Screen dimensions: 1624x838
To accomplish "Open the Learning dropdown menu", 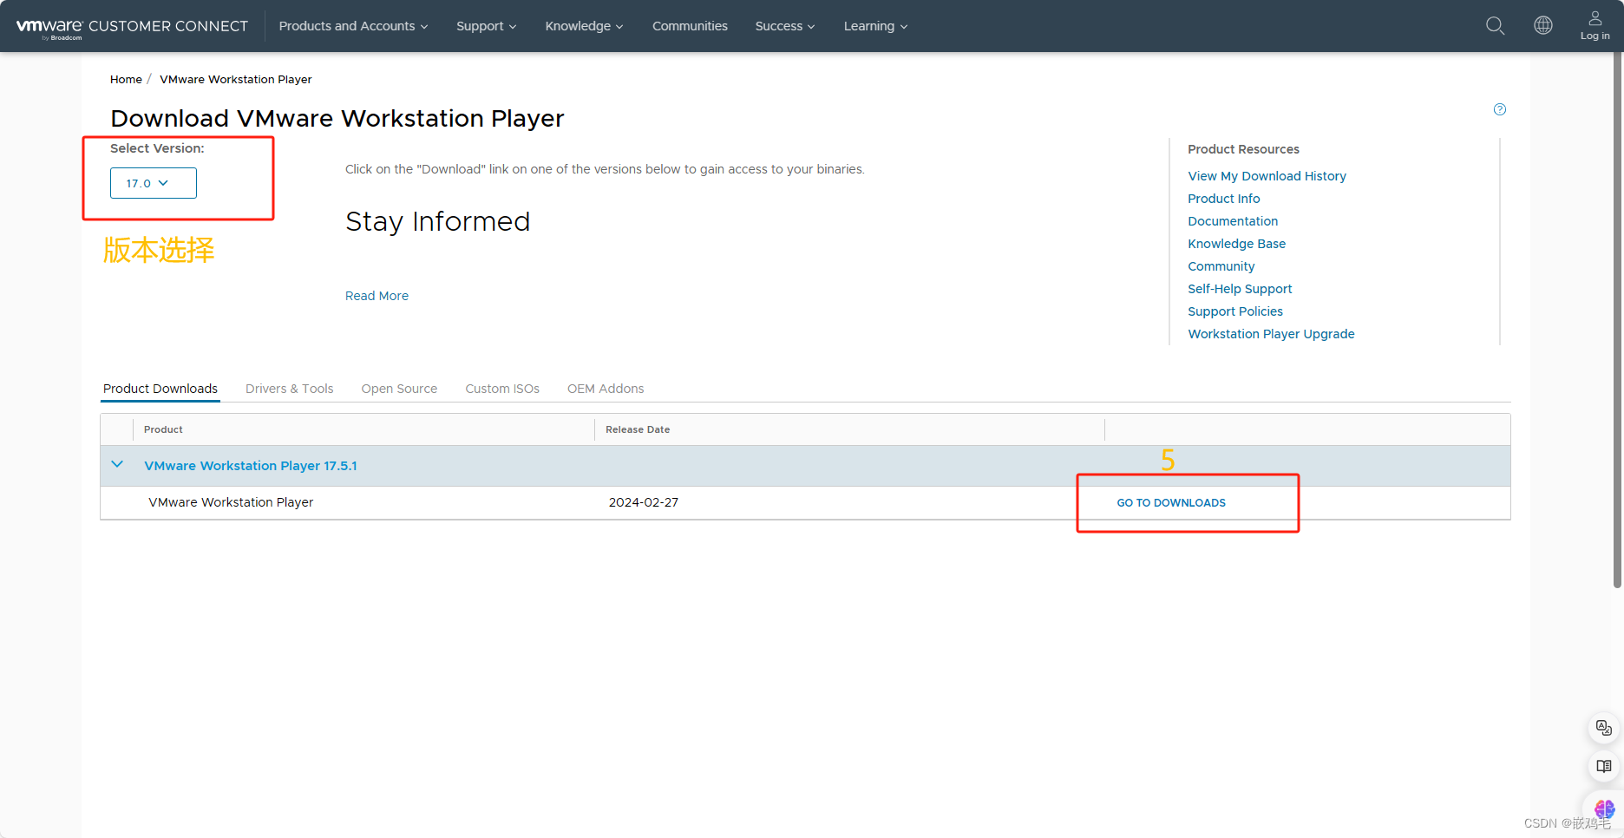I will coord(875,26).
